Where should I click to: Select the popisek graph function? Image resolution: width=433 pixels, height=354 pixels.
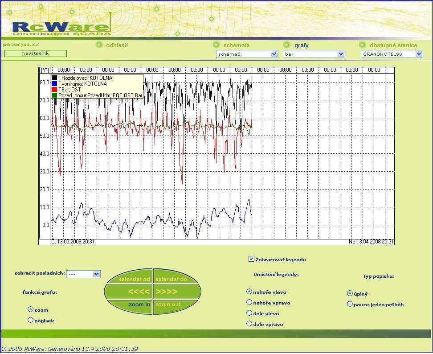tap(30, 320)
